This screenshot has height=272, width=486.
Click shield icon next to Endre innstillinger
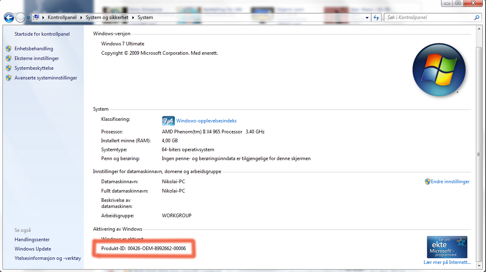[x=427, y=182]
